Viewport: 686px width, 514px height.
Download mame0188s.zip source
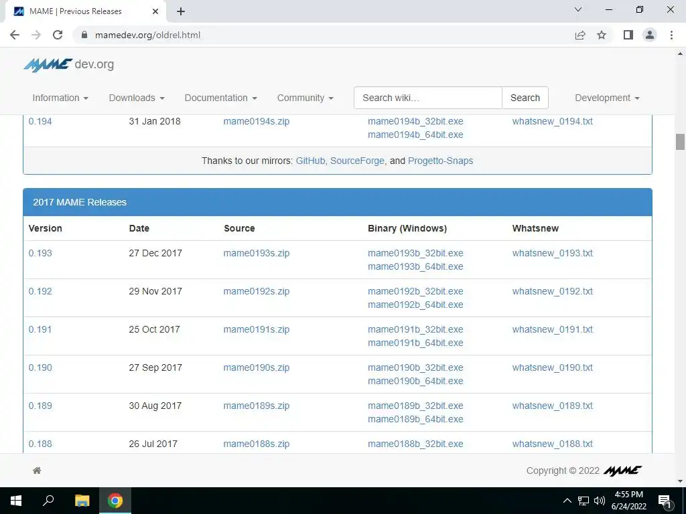click(257, 444)
